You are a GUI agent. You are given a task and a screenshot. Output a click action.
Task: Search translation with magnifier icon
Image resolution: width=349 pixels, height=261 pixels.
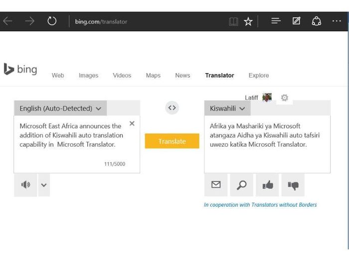coord(241,185)
